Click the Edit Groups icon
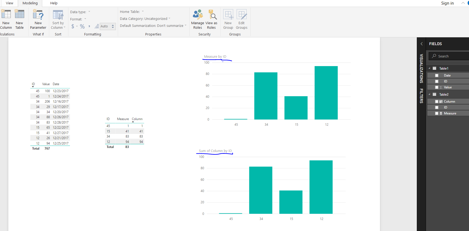This screenshot has height=231, width=469. tap(242, 15)
